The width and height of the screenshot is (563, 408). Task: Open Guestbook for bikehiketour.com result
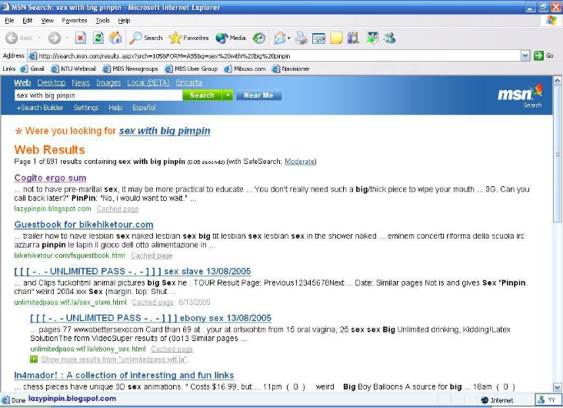pyautogui.click(x=84, y=225)
